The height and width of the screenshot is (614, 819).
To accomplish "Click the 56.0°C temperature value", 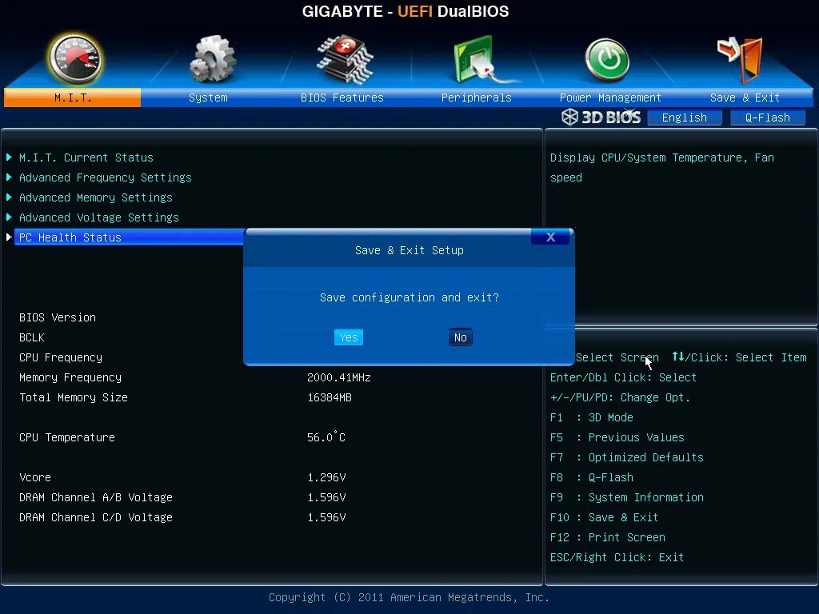I will click(x=326, y=437).
